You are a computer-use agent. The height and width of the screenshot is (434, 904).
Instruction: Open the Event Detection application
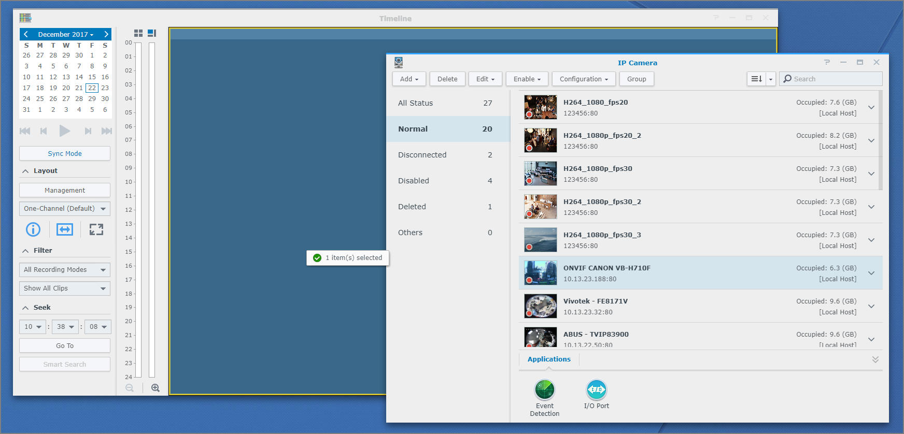point(544,390)
